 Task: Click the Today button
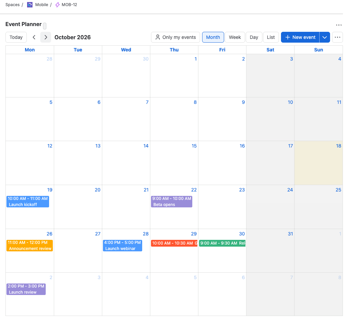tap(16, 37)
